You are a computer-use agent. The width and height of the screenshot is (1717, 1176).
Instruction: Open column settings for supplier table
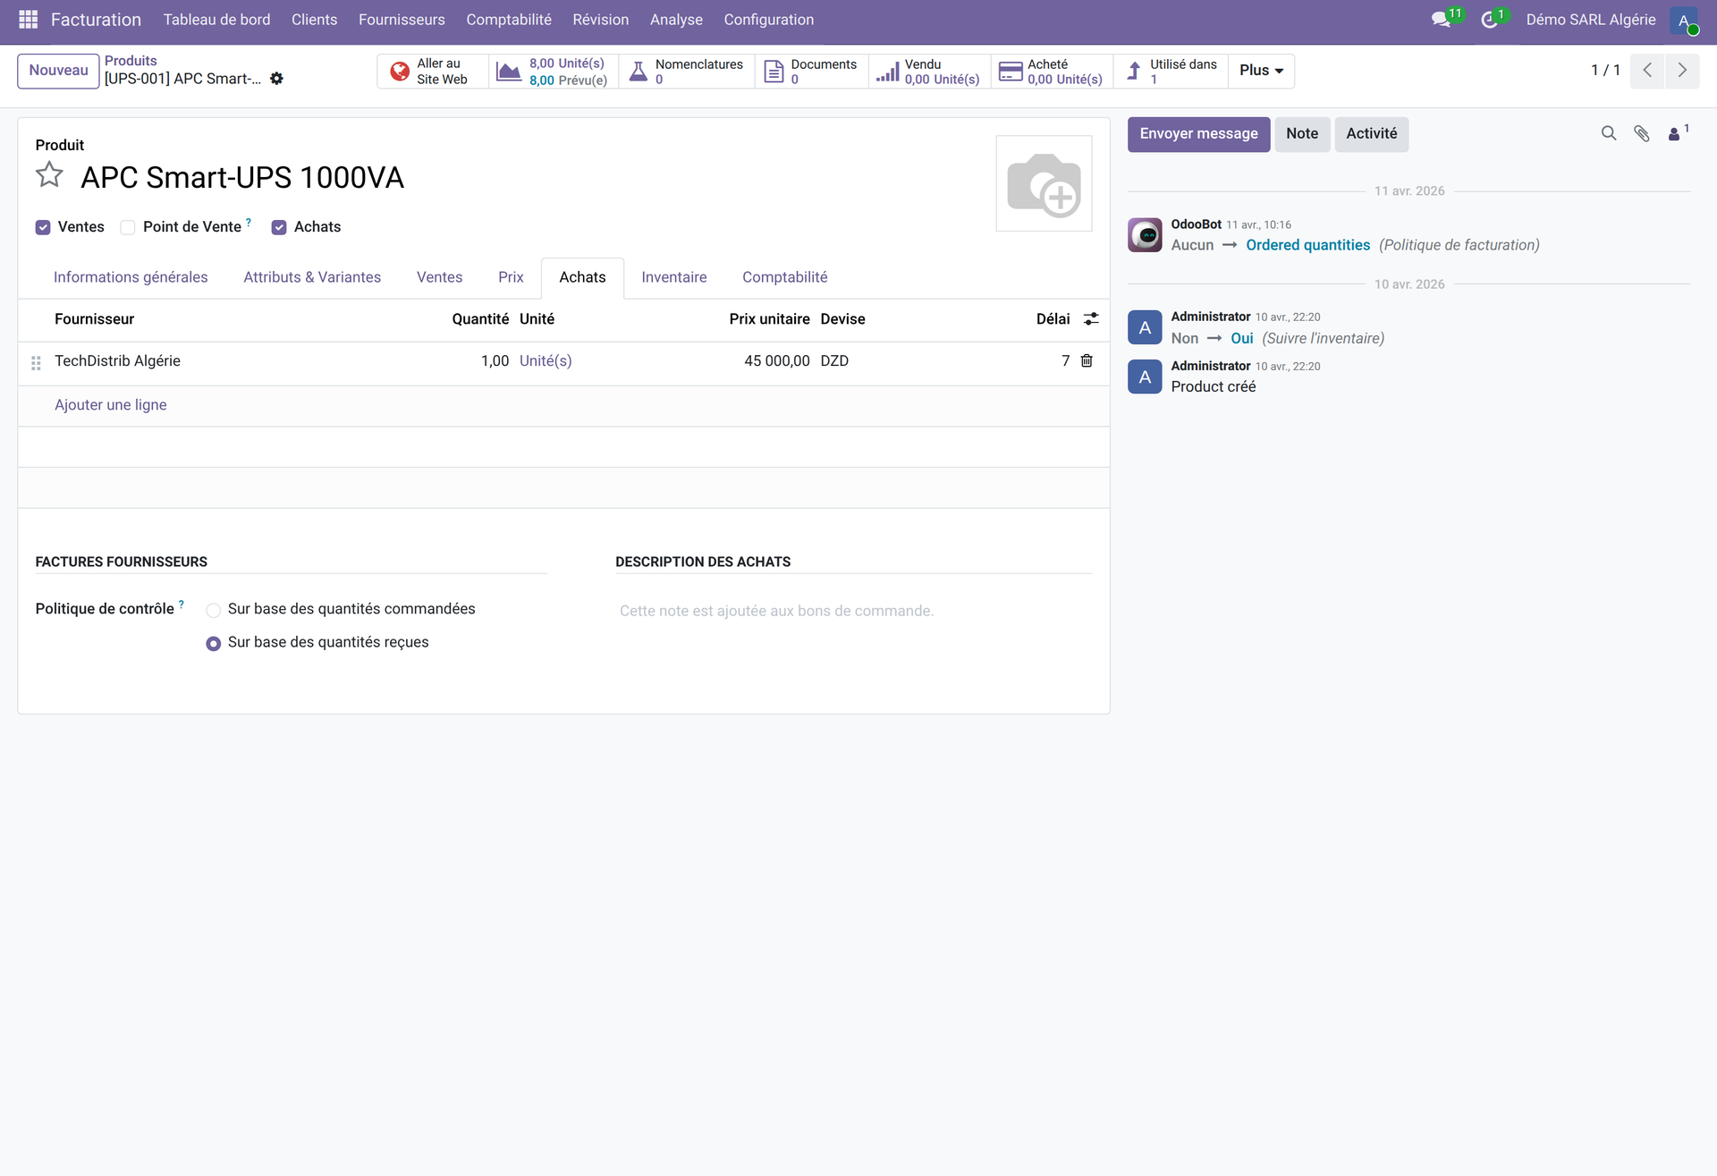click(1091, 319)
